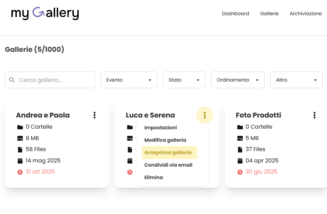327x214 pixels.
Task: Click the storage icon beside 5 MB
Action: coord(240,138)
